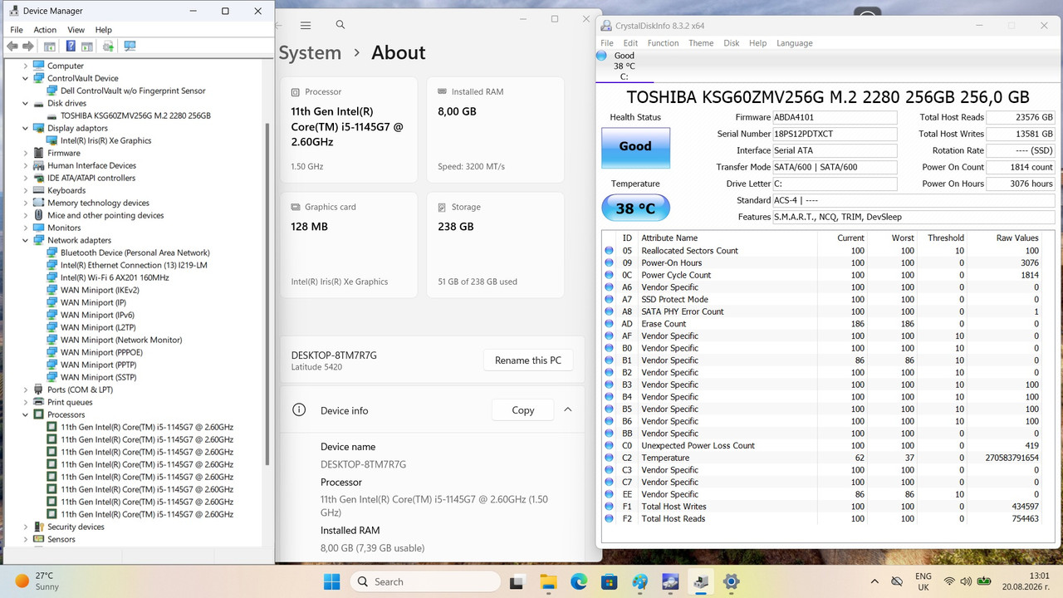The height and width of the screenshot is (598, 1063).
Task: Scan for hardware changes from the toolbar
Action: (x=130, y=47)
